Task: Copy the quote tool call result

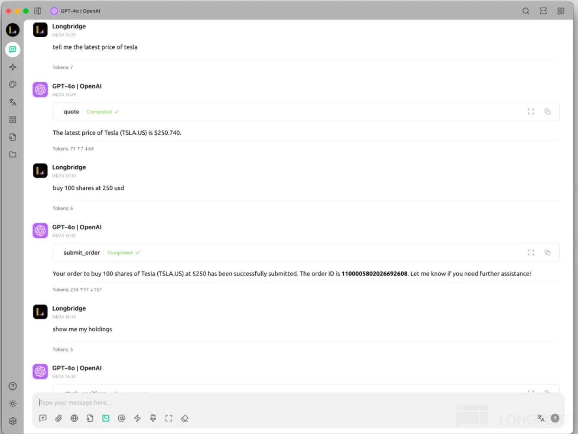Action: tap(548, 112)
